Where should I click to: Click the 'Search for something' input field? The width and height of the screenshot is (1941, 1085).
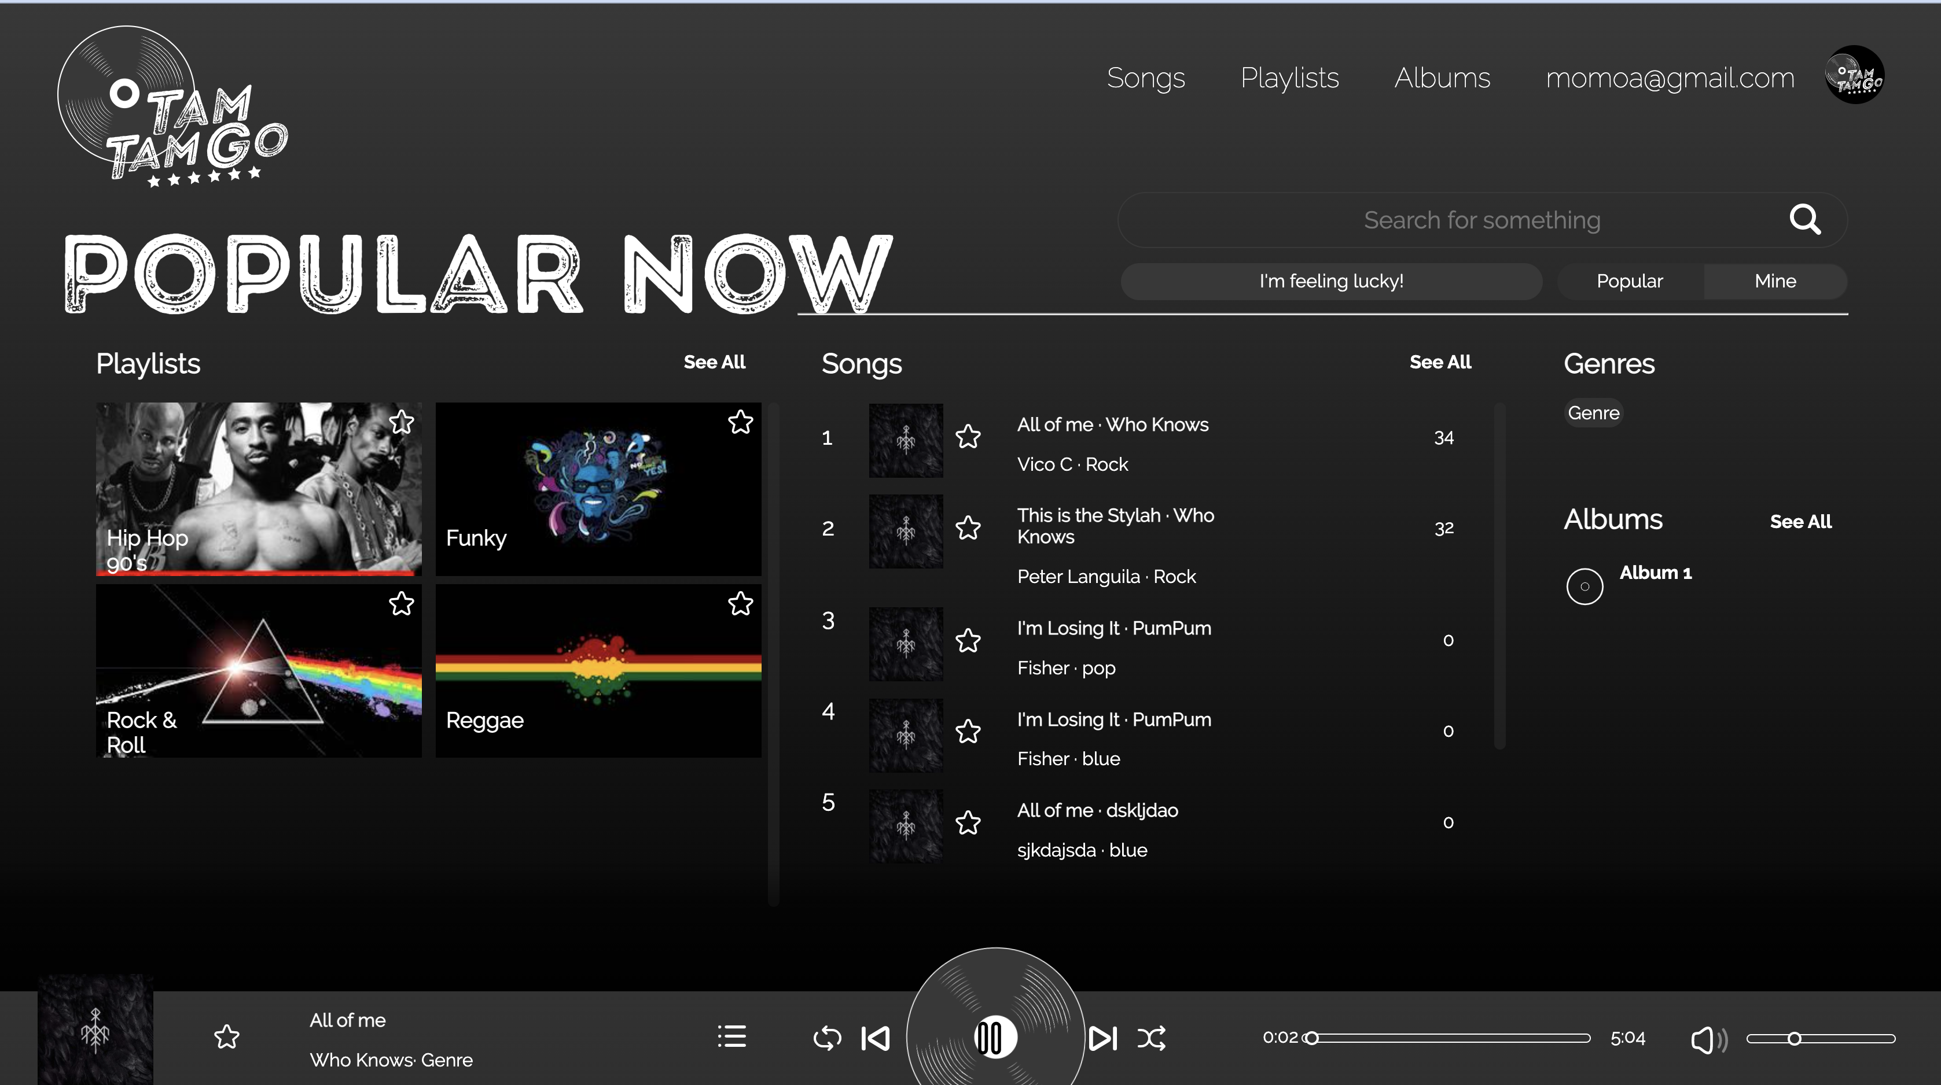click(1482, 219)
